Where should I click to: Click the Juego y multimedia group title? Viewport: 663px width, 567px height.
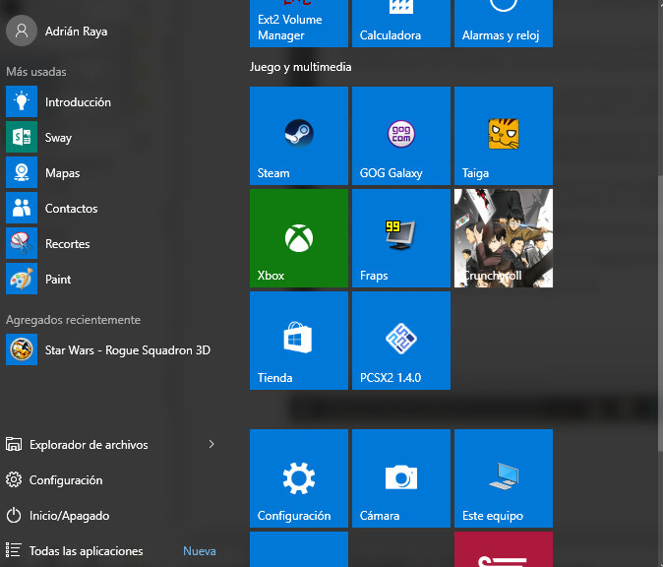pos(300,67)
